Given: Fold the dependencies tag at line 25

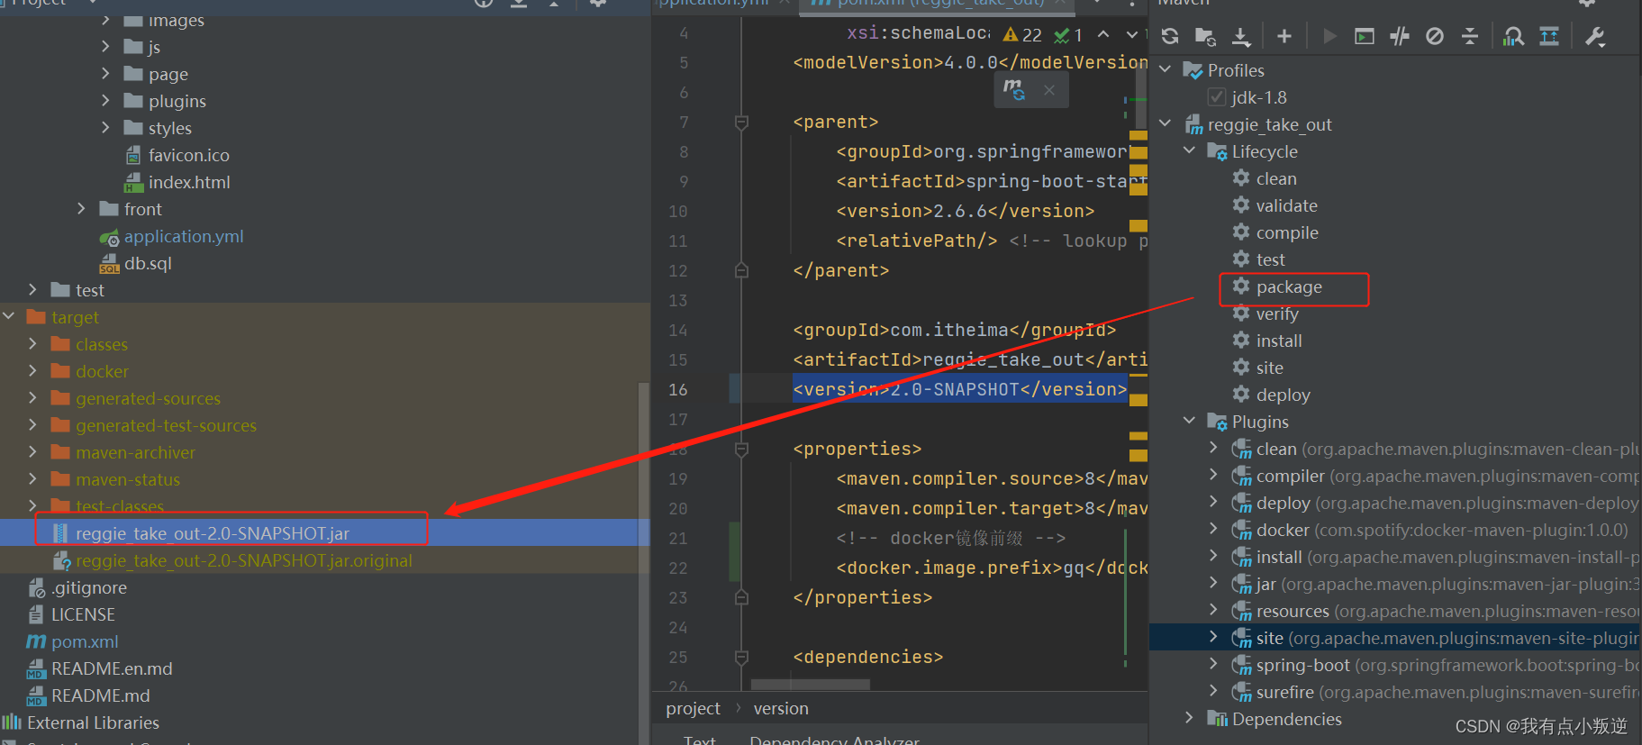Looking at the screenshot, I should point(741,657).
